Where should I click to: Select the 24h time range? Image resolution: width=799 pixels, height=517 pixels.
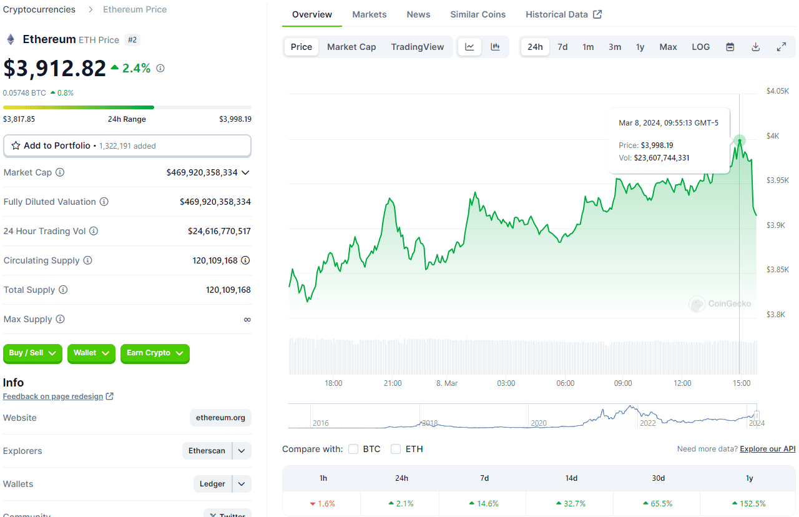coord(536,47)
